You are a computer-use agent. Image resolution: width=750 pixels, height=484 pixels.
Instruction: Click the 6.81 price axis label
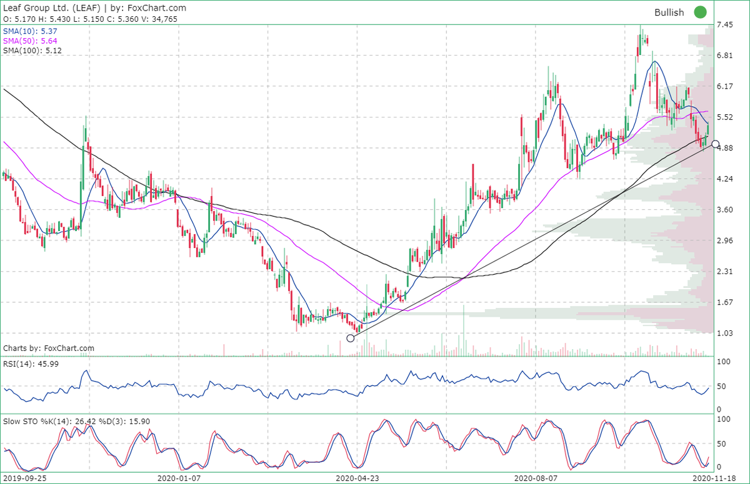726,56
